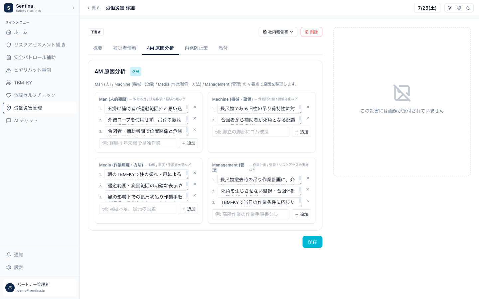
Task: Click 追加 in the Management section
Action: click(302, 214)
